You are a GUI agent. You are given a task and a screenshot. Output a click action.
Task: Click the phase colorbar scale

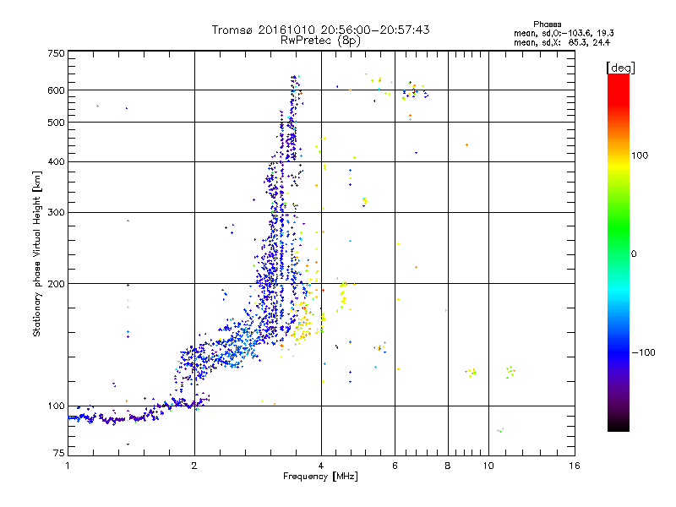619,252
